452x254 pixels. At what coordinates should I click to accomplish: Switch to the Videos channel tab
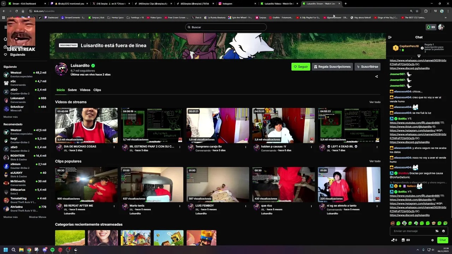[x=85, y=90]
